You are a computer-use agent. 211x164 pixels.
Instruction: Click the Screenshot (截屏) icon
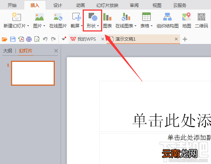(x=76, y=17)
